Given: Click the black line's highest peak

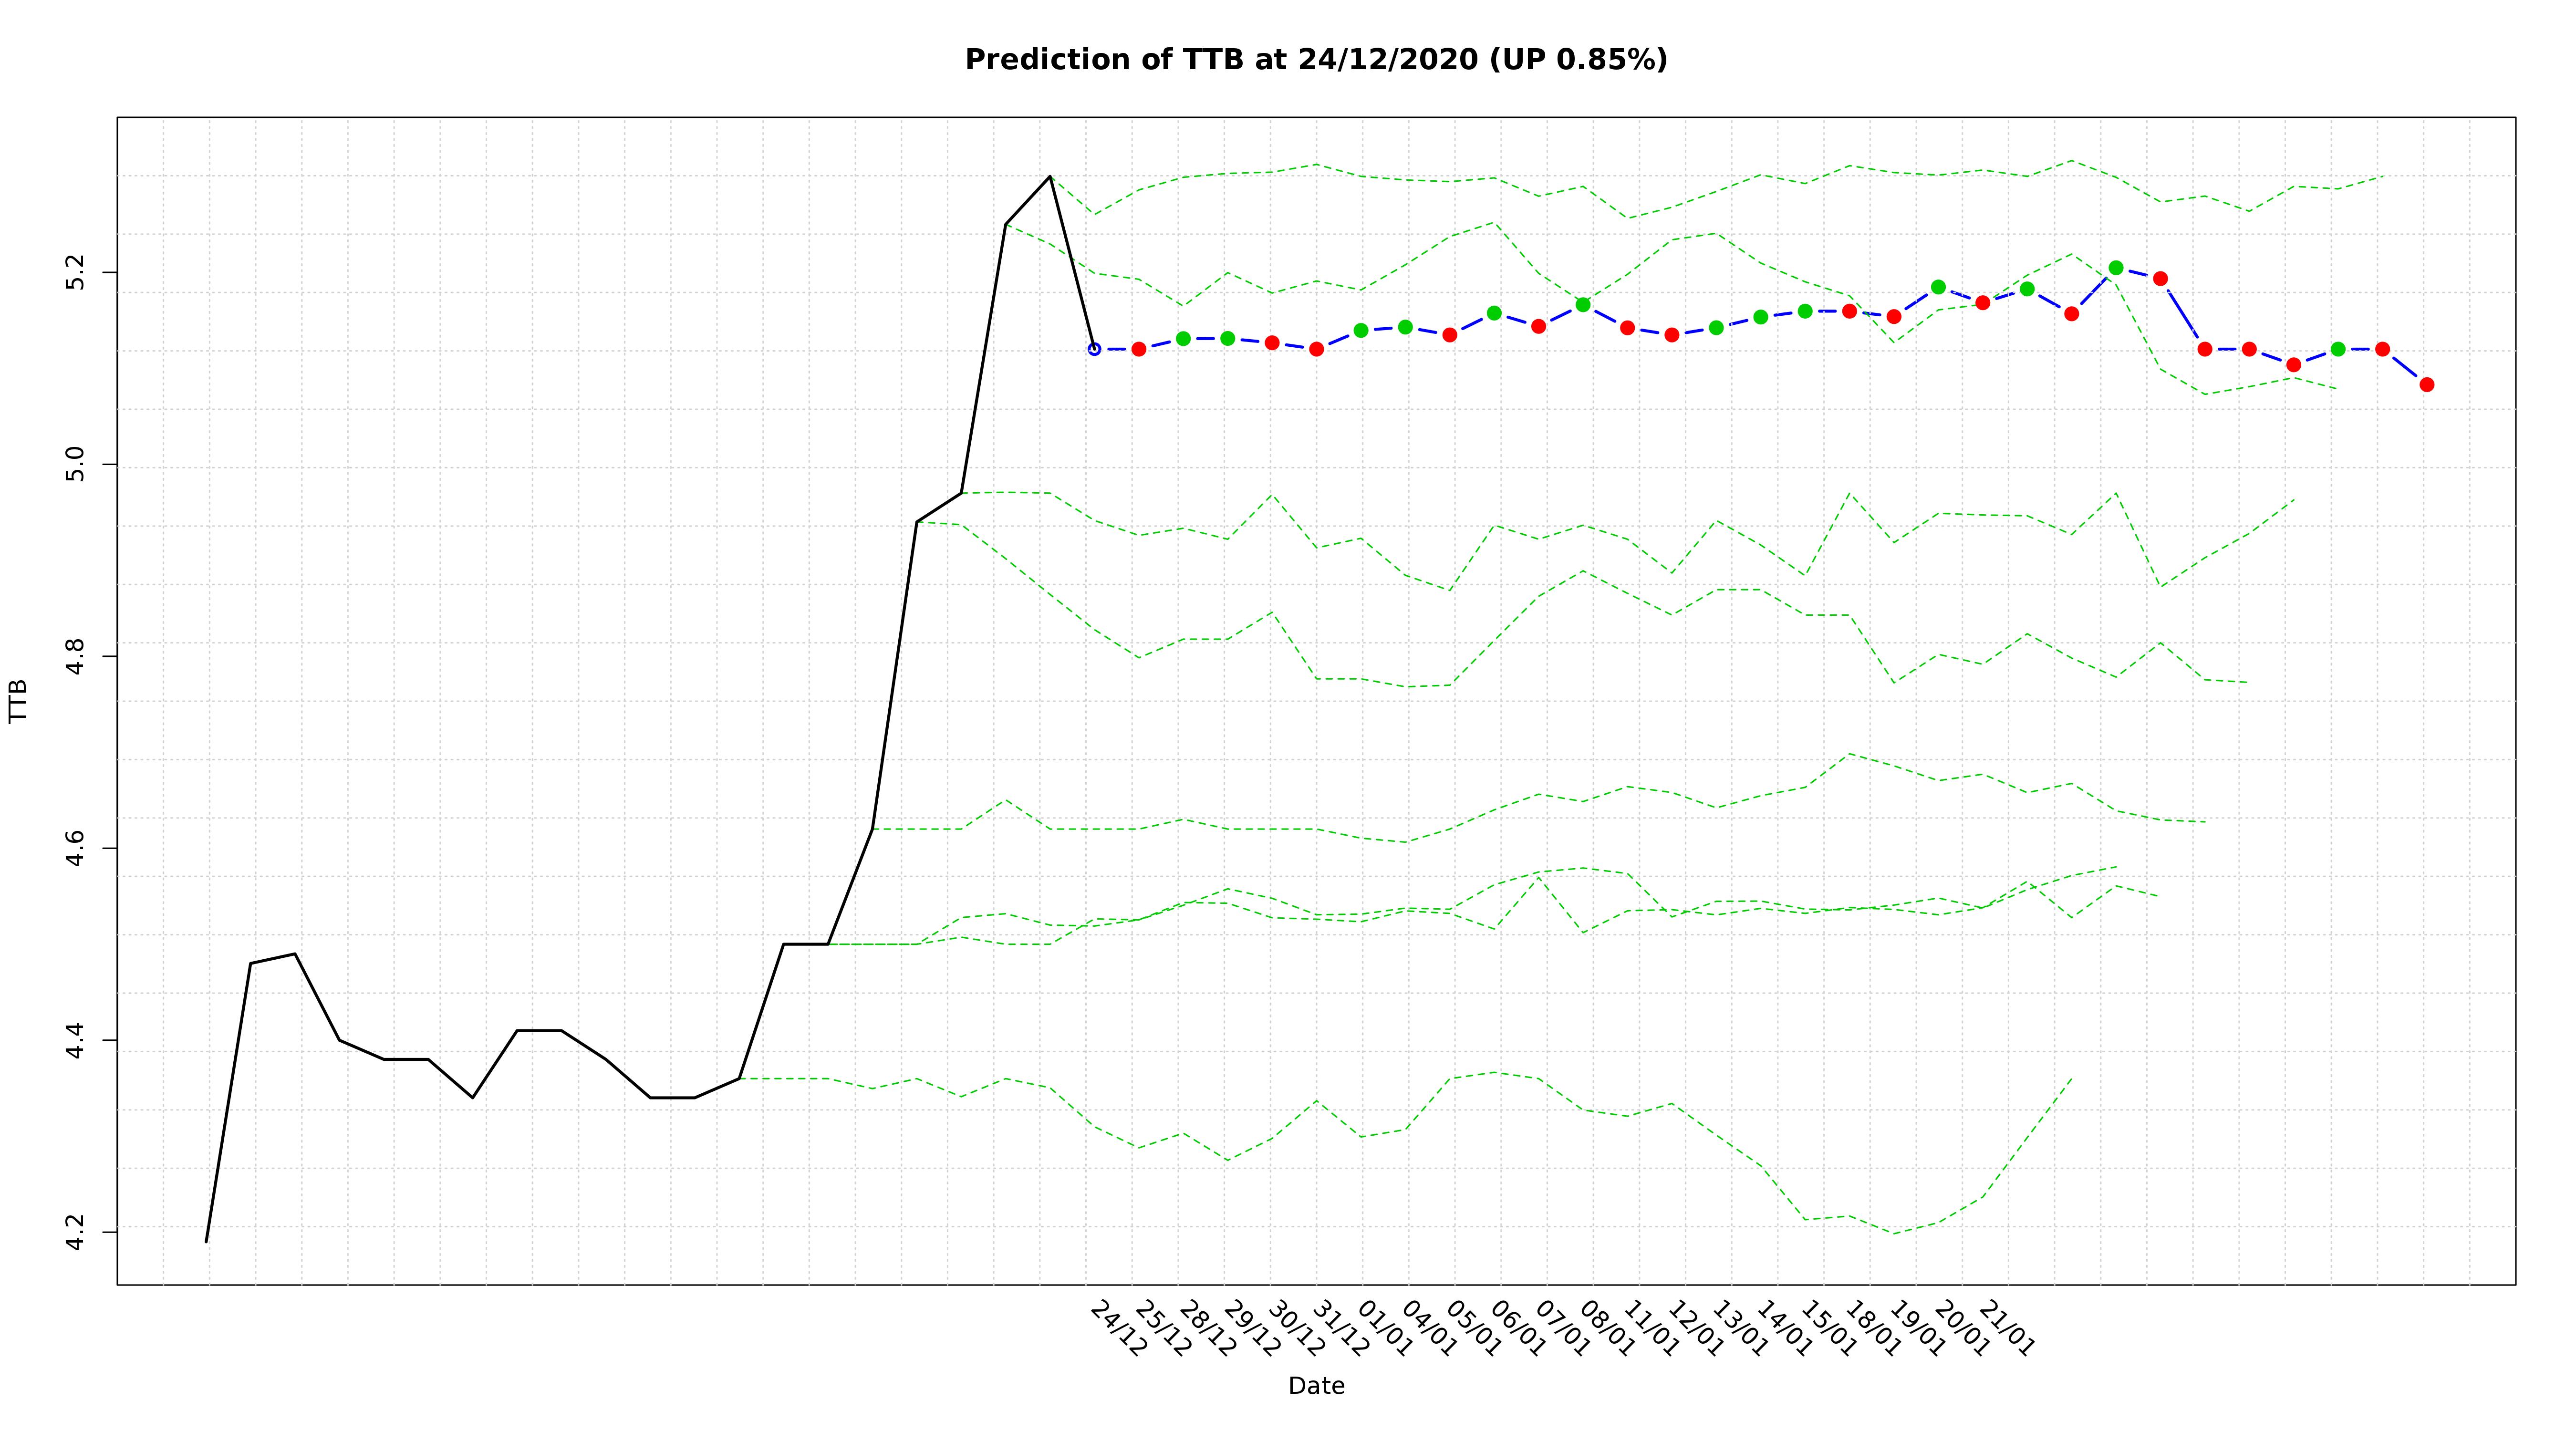Looking at the screenshot, I should (1049, 176).
